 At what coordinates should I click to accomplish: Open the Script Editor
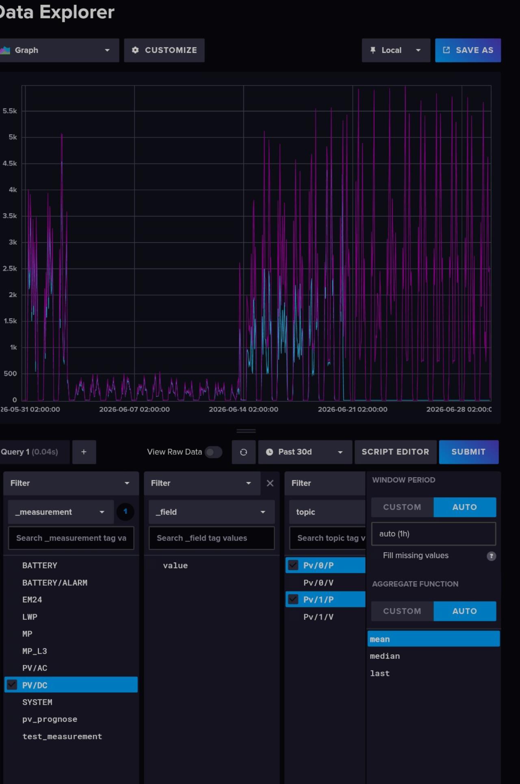[395, 452]
